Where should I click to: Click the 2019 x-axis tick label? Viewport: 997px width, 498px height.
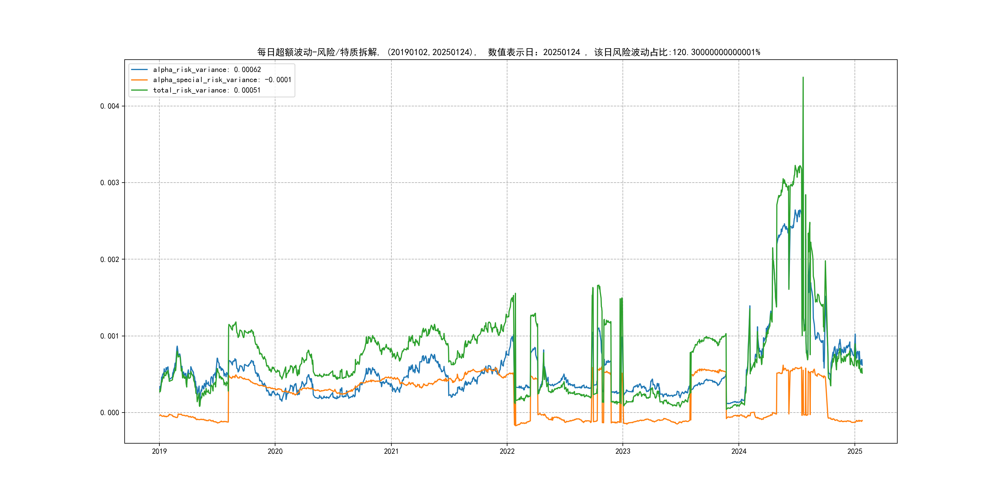[159, 451]
